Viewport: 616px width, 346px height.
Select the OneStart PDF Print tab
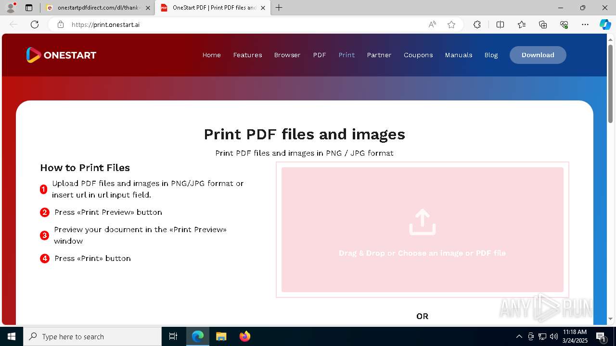click(x=212, y=8)
